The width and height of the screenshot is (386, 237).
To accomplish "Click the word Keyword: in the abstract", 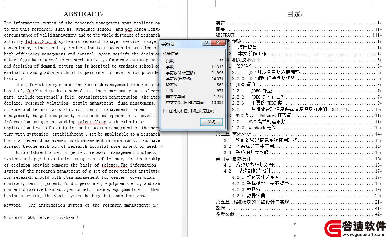I will pos(13,205).
